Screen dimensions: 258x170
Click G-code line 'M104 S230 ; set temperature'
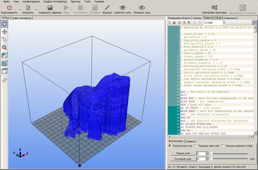[202, 102]
